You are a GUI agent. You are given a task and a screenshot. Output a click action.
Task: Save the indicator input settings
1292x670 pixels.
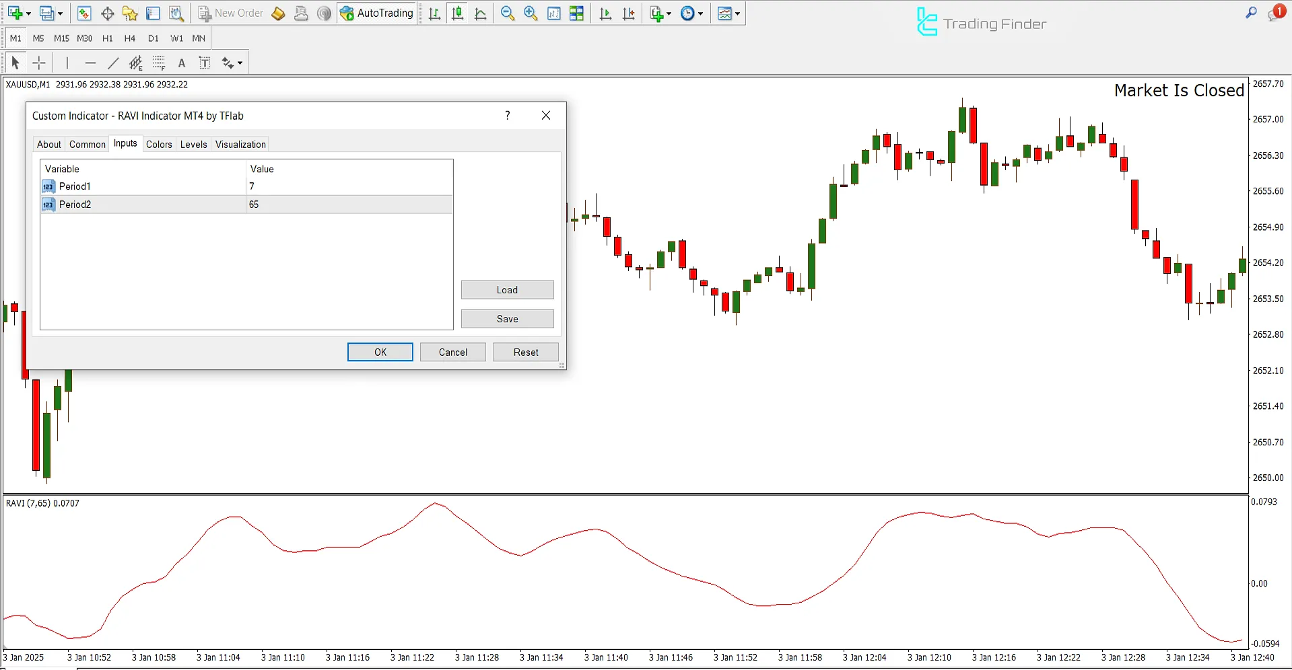point(507,318)
